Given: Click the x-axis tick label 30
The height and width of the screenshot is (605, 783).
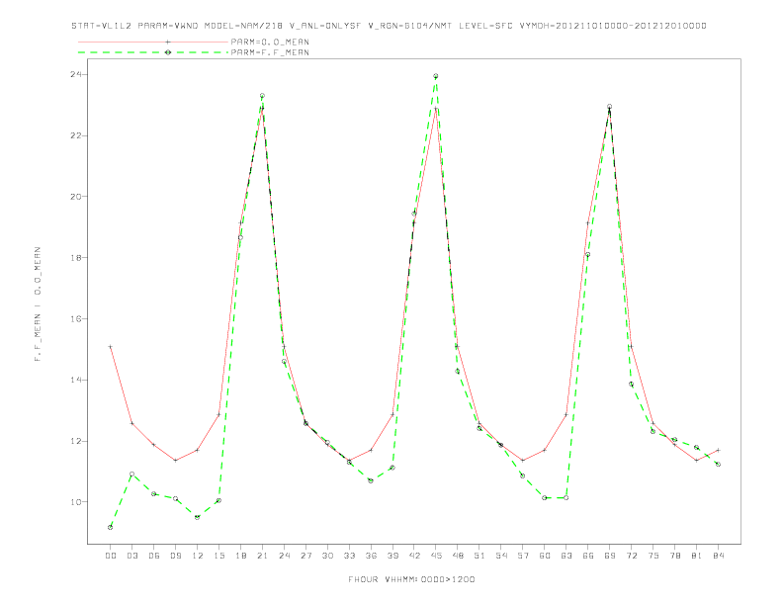Looking at the screenshot, I should pos(327,556).
